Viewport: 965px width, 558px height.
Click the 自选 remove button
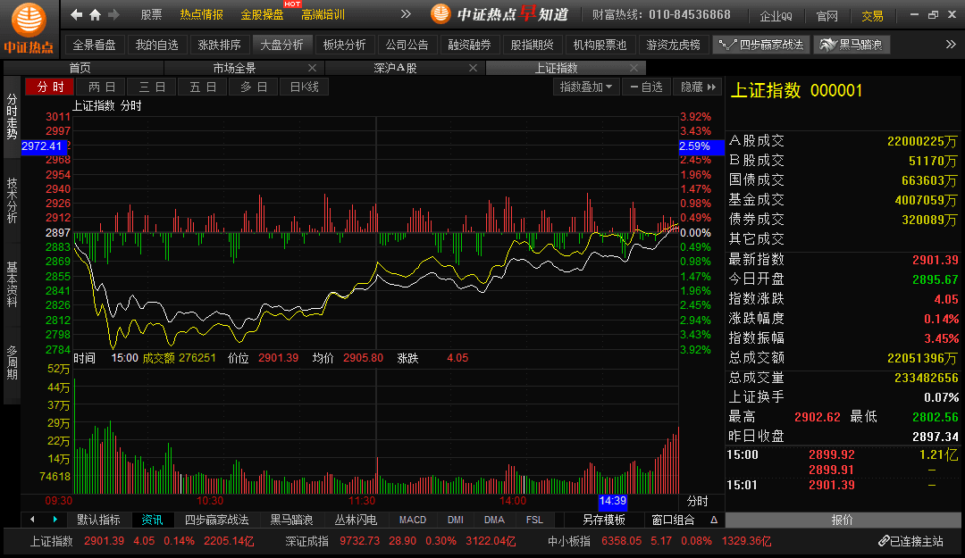tap(646, 87)
